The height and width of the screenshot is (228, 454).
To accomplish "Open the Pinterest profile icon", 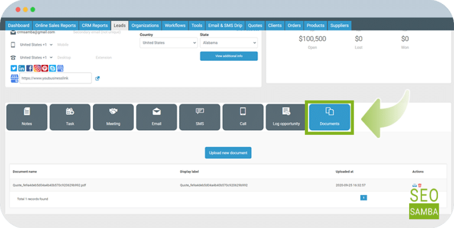I will click(x=44, y=68).
